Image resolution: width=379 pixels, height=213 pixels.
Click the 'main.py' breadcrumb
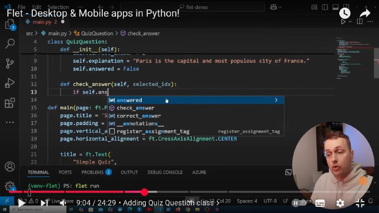tap(57, 33)
